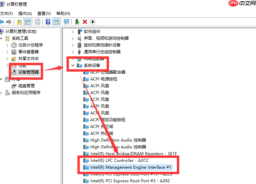Select 计算机管理(本地) root node
The height and width of the screenshot is (184, 256).
[x=21, y=32]
